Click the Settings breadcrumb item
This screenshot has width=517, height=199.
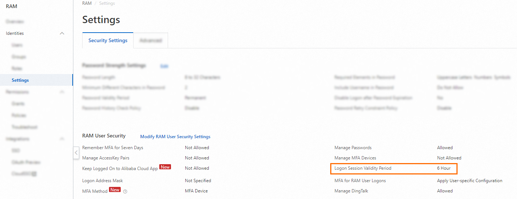[107, 3]
